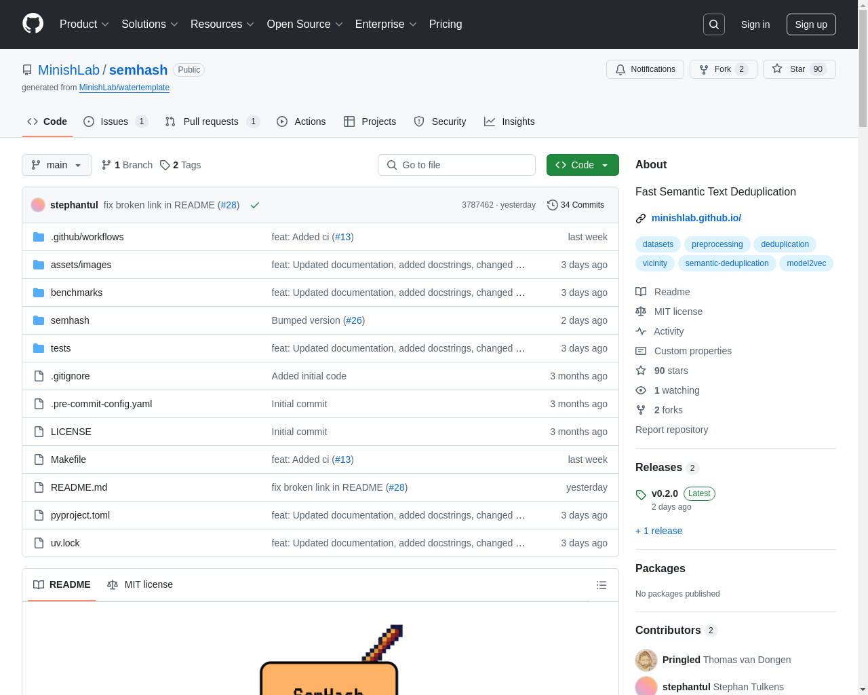Open the pyproject.toml file
The width and height of the screenshot is (868, 695).
pos(80,515)
